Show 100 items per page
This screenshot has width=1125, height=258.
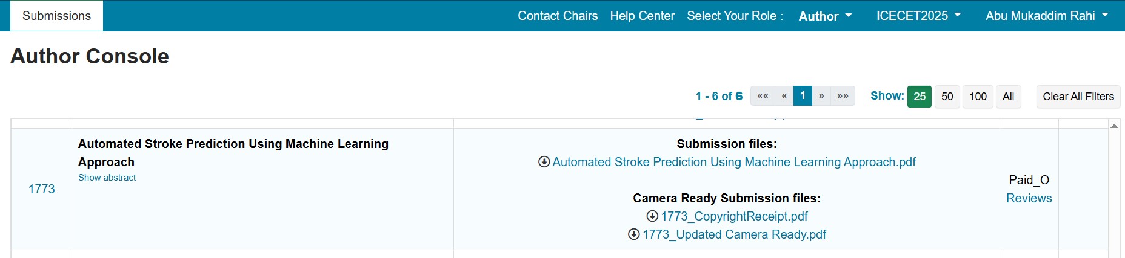point(978,97)
